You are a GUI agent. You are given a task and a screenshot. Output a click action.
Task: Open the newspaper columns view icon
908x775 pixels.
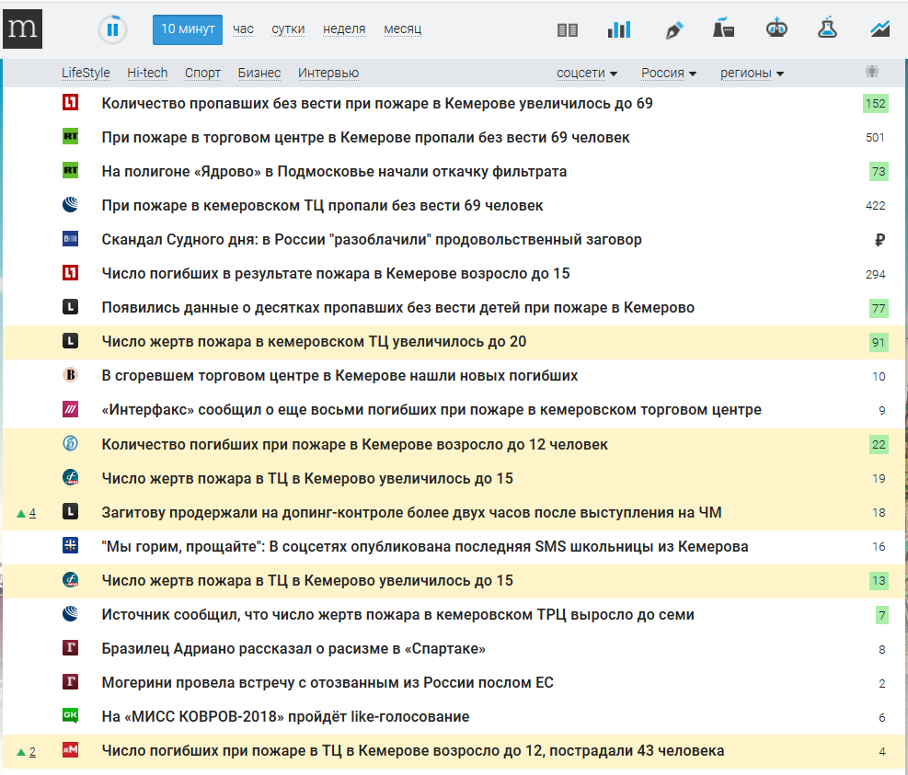pos(568,29)
